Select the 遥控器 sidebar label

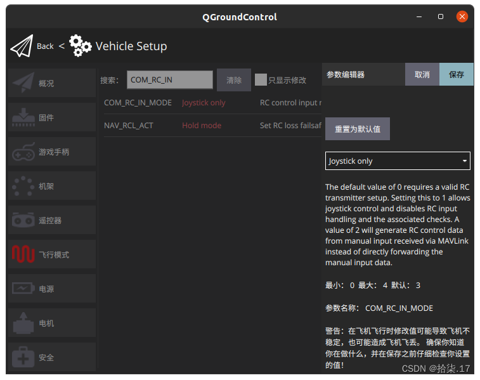click(x=50, y=221)
